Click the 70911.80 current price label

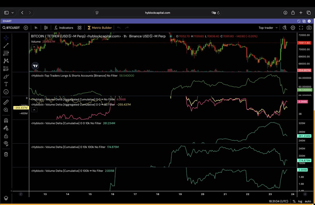point(304,43)
